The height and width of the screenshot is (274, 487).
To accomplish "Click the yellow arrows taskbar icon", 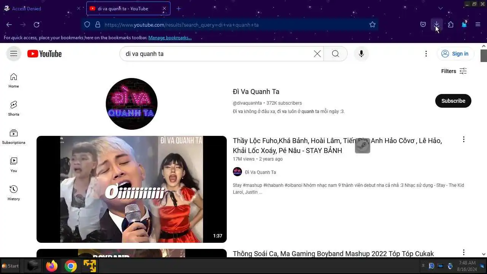I will 90,266.
